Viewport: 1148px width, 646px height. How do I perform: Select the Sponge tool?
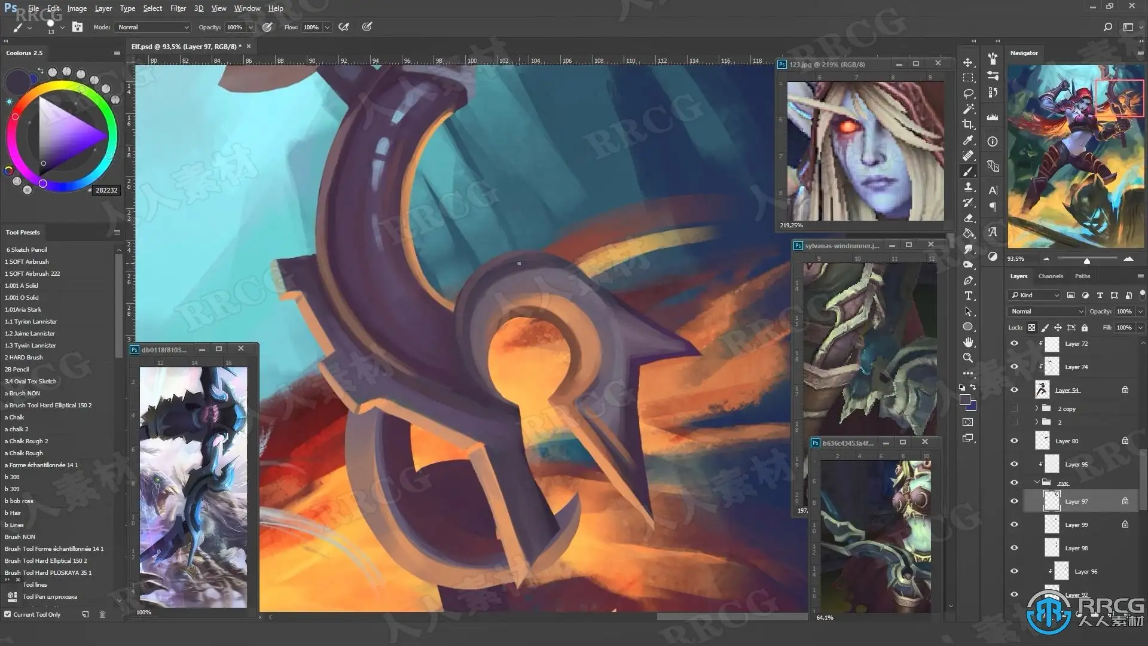968,265
